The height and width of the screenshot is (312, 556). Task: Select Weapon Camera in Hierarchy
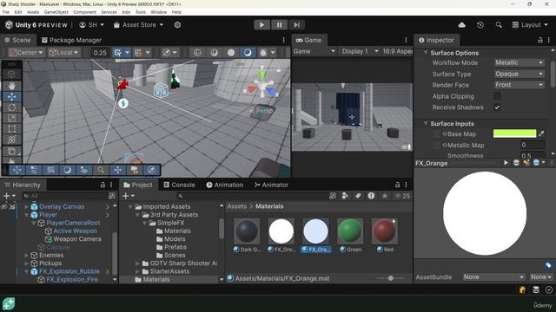pyautogui.click(x=77, y=239)
